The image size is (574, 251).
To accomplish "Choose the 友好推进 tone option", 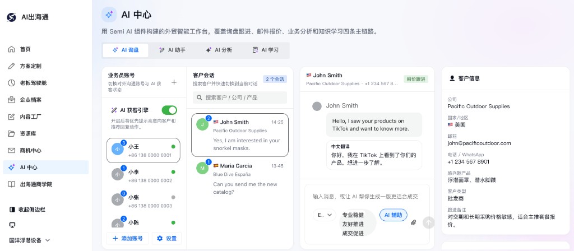I will pos(353,224).
